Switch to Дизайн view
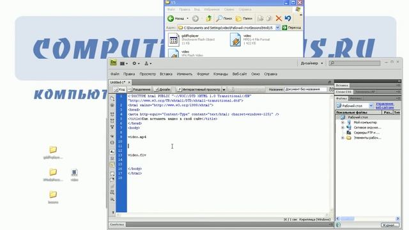The width and height of the screenshot is (409, 230). coord(162,89)
